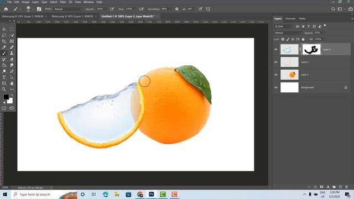This screenshot has height=199, width=354.
Task: Expand layer Fill dropdown arrow
Action: [x=324, y=39]
